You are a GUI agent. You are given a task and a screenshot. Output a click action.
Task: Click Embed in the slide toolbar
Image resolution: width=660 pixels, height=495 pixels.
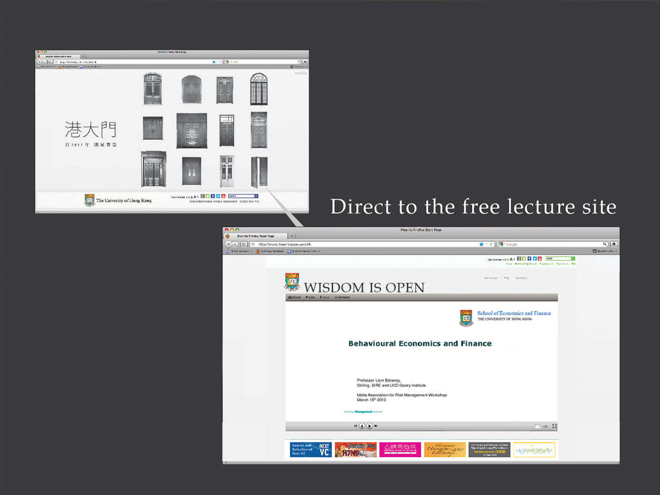click(342, 297)
